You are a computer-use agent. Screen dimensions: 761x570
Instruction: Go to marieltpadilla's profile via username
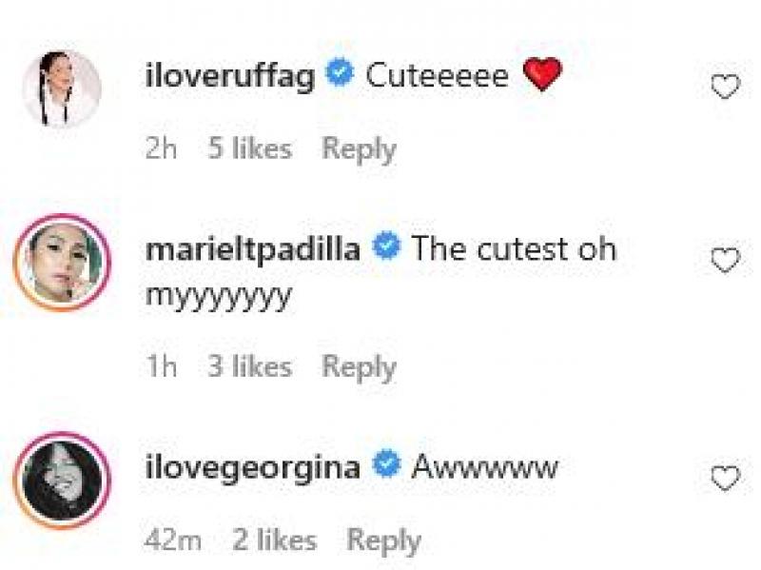coord(253,249)
